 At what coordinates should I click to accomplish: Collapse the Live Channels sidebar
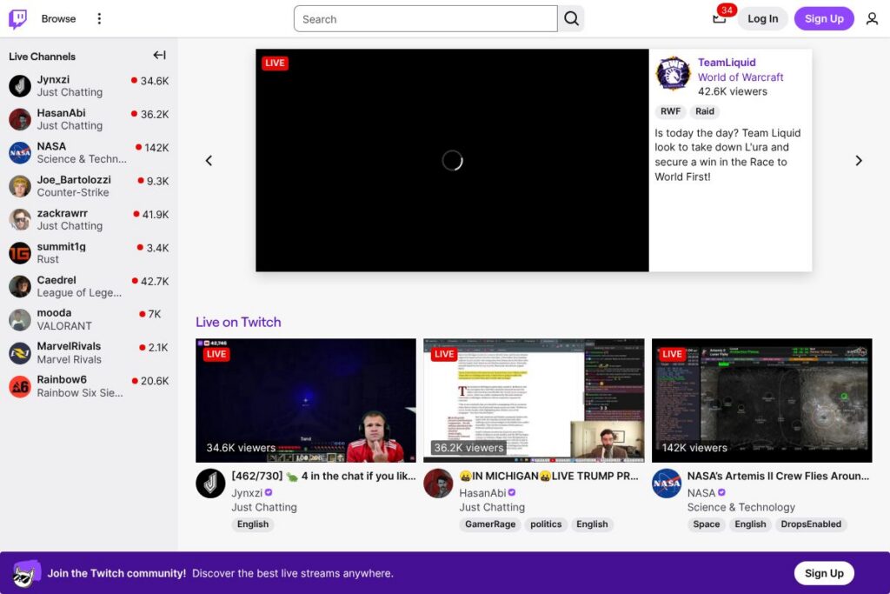tap(159, 56)
